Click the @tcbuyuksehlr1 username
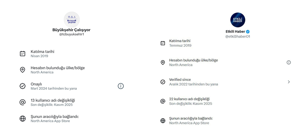 pyautogui.click(x=71, y=34)
